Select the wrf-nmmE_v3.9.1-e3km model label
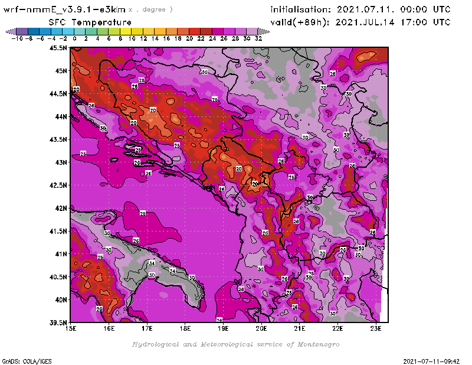 click(x=64, y=9)
